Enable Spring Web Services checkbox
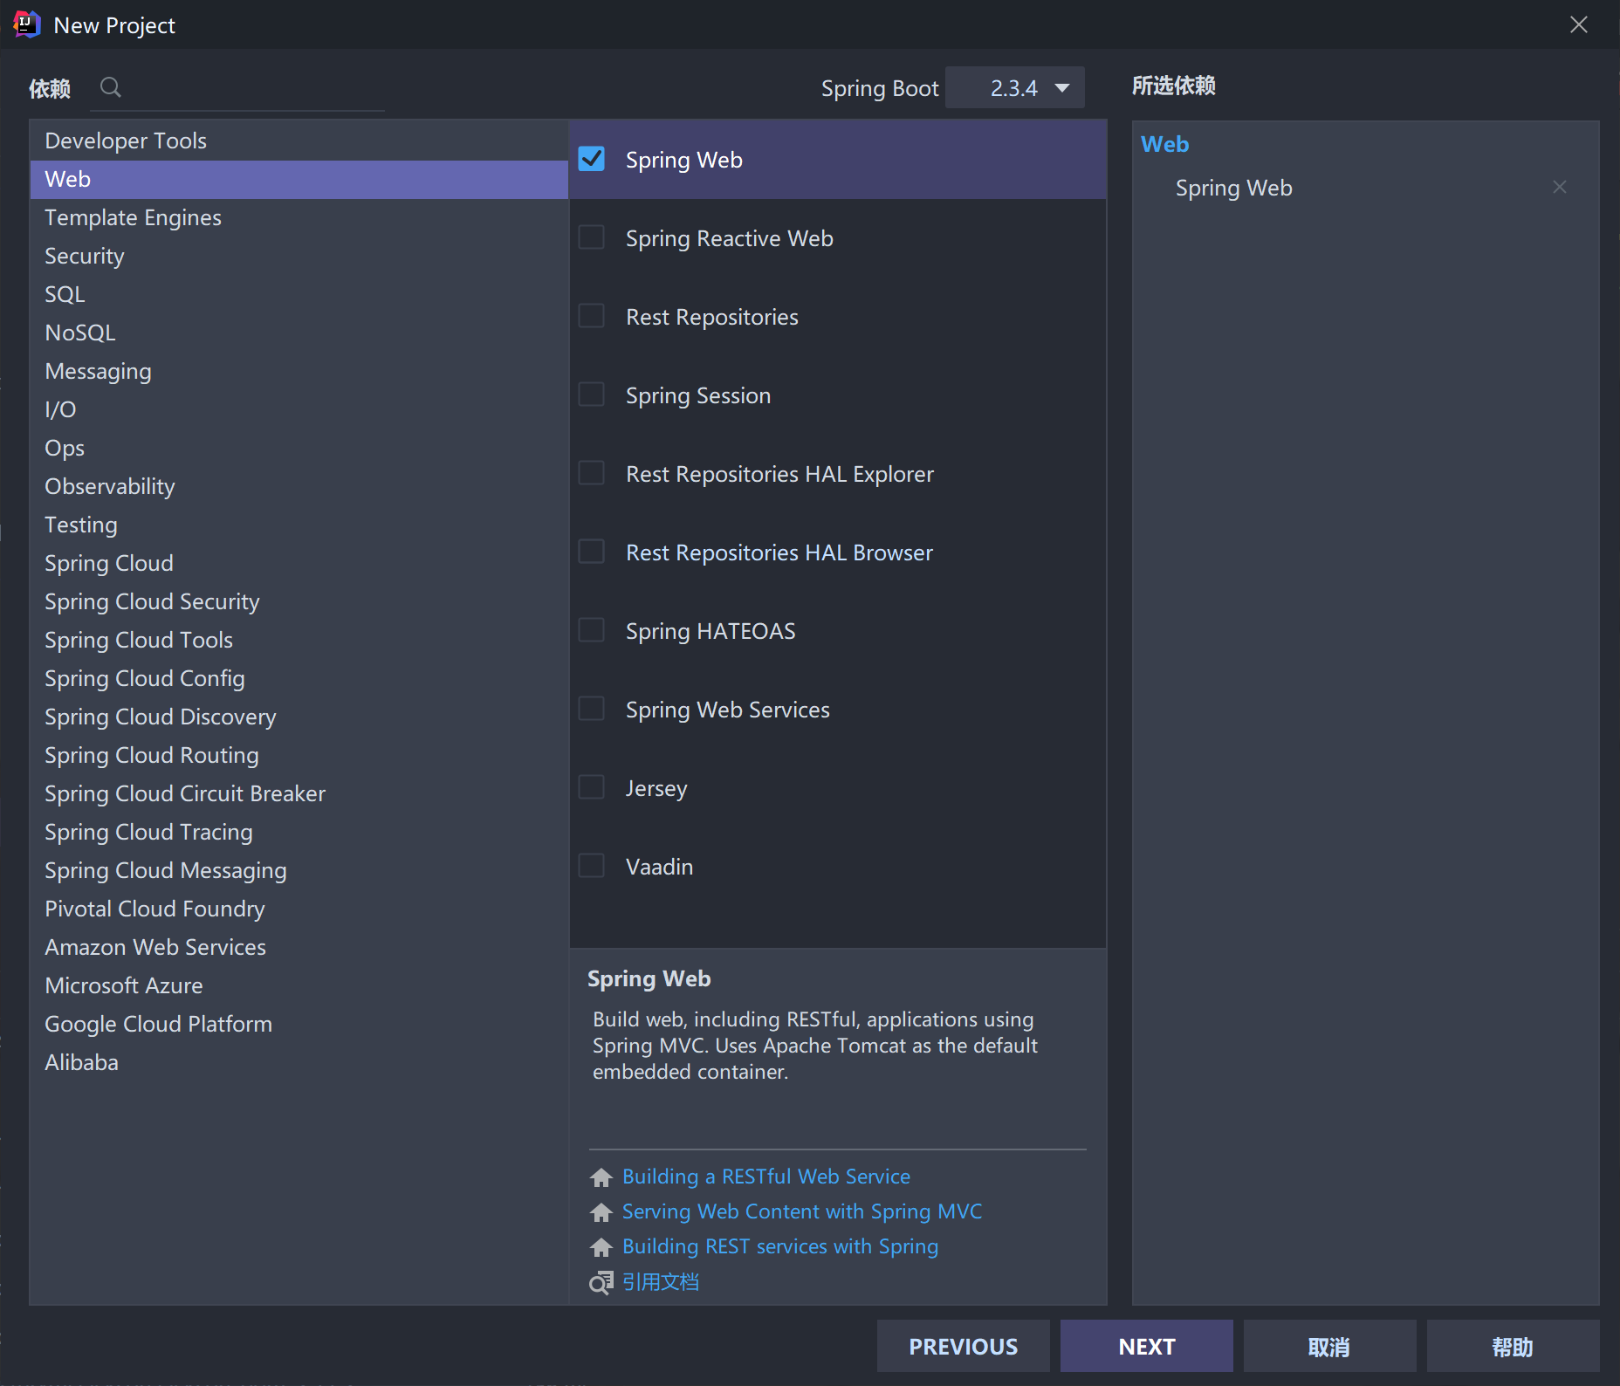Image resolution: width=1620 pixels, height=1386 pixels. pos(592,709)
